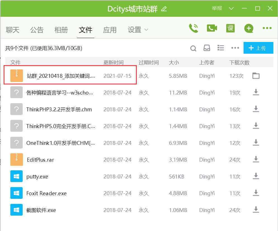Image resolution: width=278 pixels, height=231 pixels.
Task: Click the edit pencil beside group name
Action: pyautogui.click(x=164, y=9)
